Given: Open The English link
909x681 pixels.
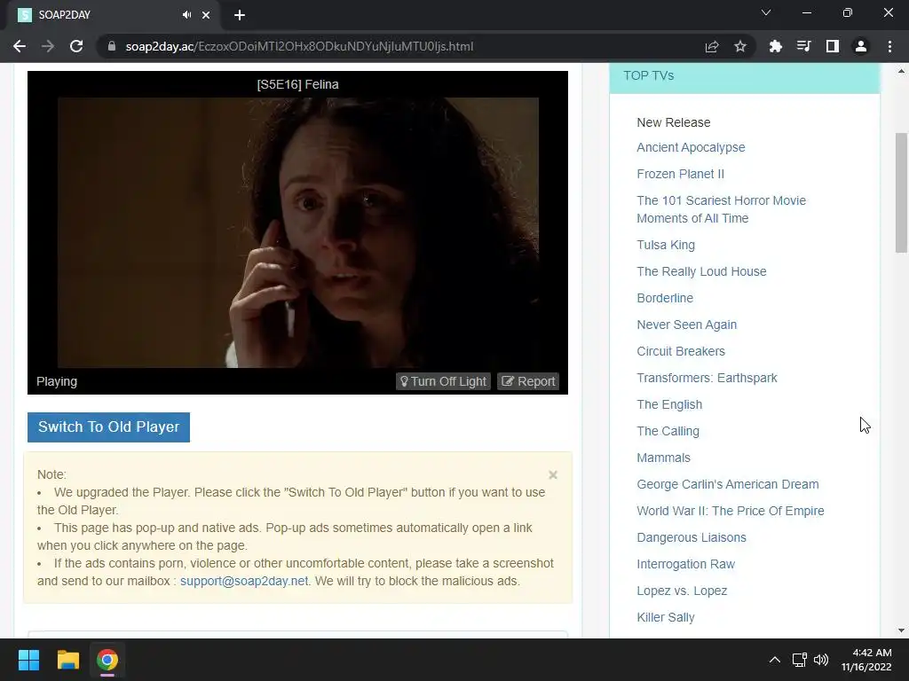Looking at the screenshot, I should coord(669,404).
